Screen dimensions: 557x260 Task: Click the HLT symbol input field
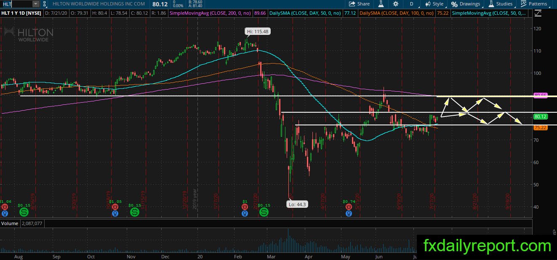coord(16,4)
